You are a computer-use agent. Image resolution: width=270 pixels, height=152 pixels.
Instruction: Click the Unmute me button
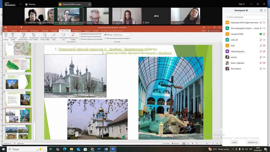[x=253, y=142]
